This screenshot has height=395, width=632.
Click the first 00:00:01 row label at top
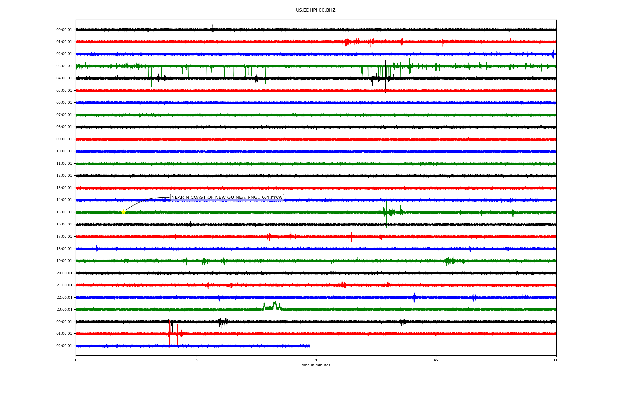coord(64,30)
